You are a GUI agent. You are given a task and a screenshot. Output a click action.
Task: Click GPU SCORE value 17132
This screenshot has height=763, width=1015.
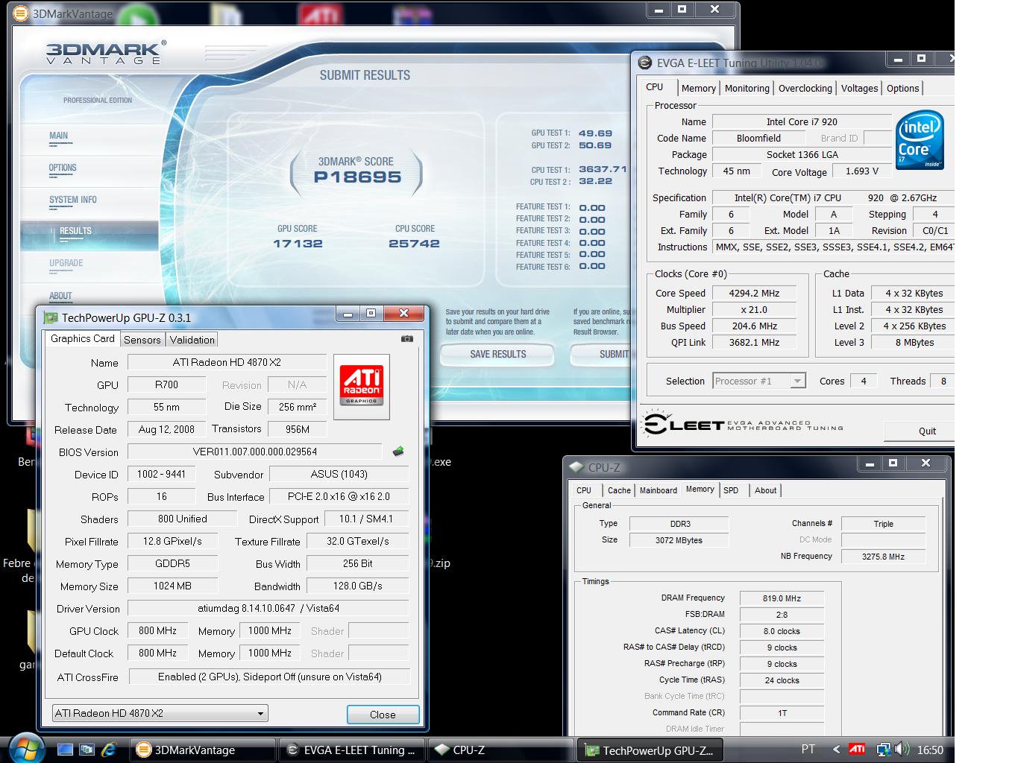298,244
